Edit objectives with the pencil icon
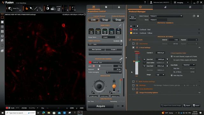 [120, 25]
